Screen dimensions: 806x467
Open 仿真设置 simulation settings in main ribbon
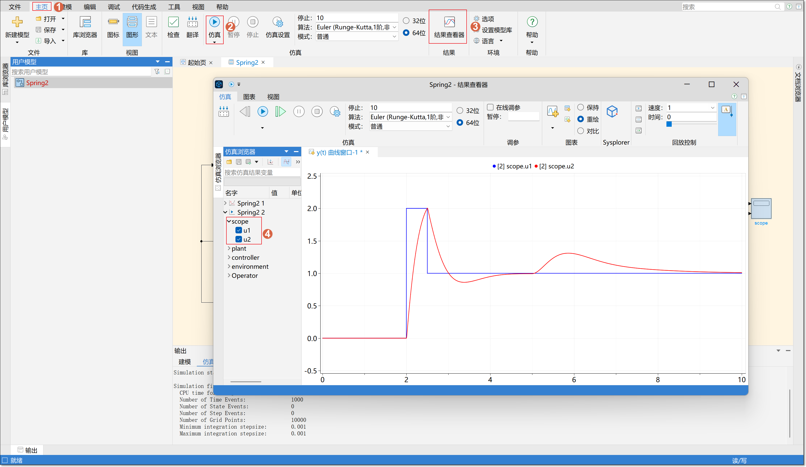[278, 28]
